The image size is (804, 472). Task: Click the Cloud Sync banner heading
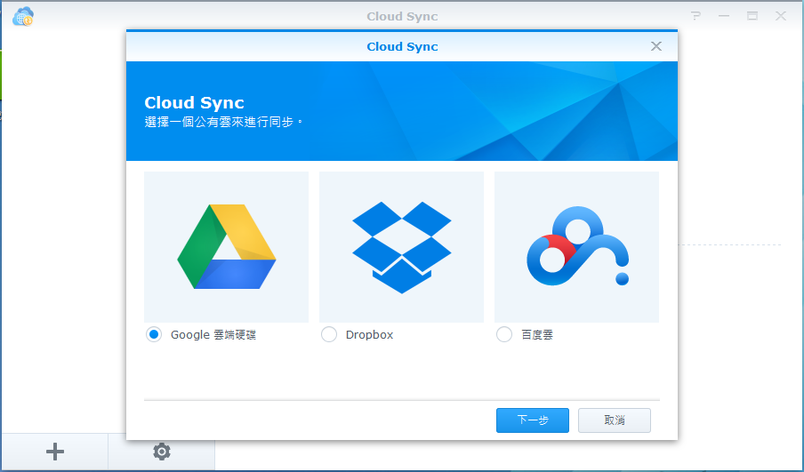194,102
